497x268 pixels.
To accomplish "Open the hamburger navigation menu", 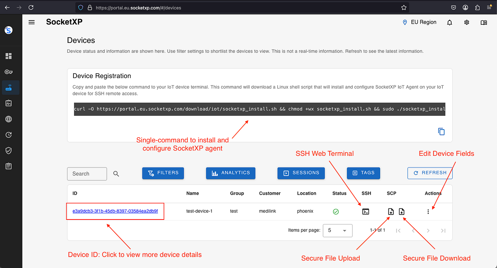I will pyautogui.click(x=32, y=22).
